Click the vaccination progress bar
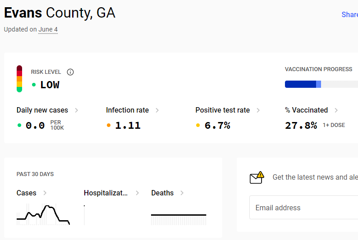Screen dimensions: 358x240 pos(321,84)
